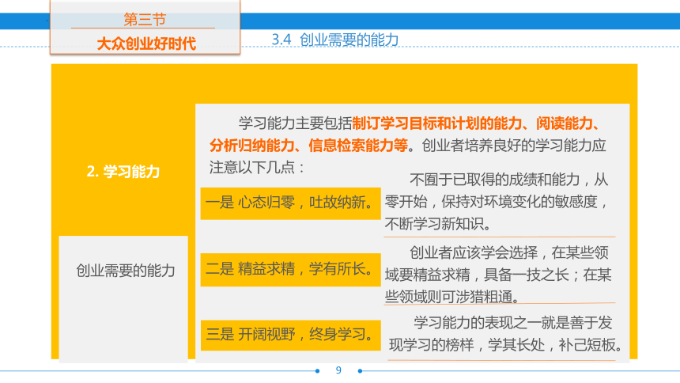
Task: Select the '三是 开阔视野，终身学习。' yellow box
Action: click(x=290, y=335)
